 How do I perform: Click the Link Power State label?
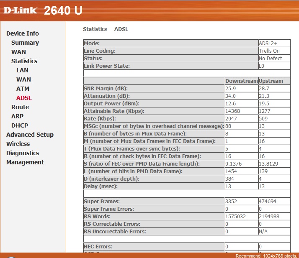(x=107, y=66)
